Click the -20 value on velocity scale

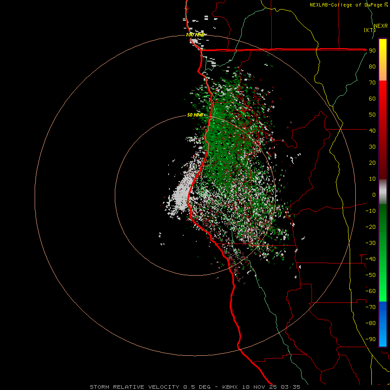pos(370,227)
